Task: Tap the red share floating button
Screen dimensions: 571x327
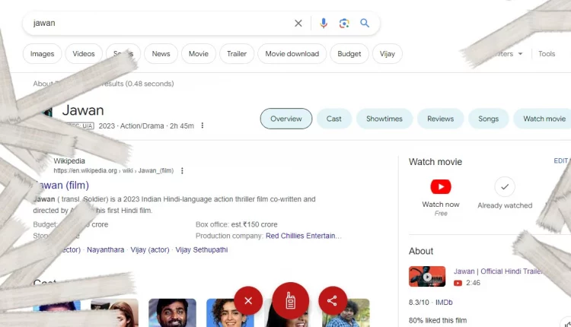Action: pyautogui.click(x=332, y=301)
